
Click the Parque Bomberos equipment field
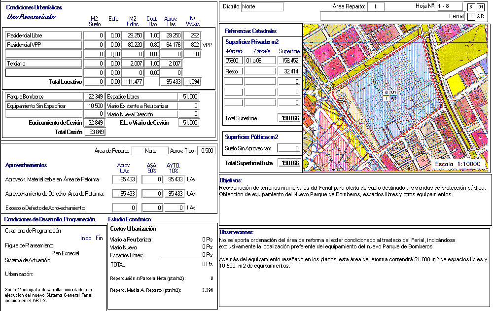click(x=43, y=97)
